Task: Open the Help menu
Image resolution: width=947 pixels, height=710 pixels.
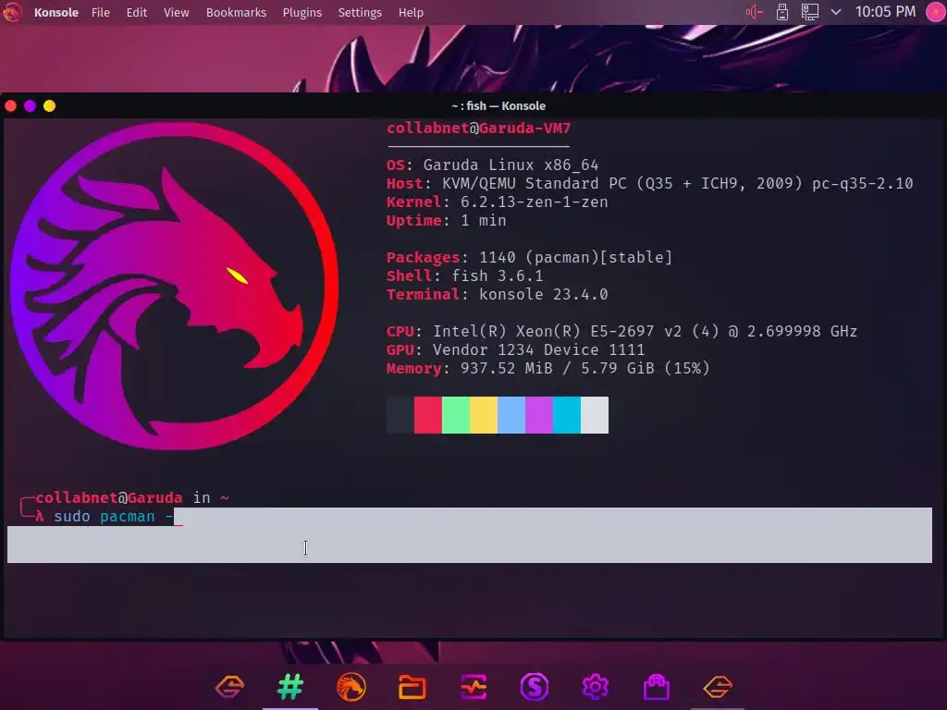Action: 411,13
